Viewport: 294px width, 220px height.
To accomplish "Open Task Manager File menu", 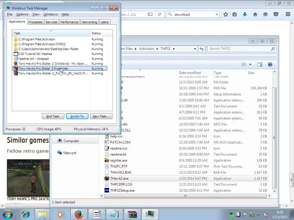I will 10,14.
